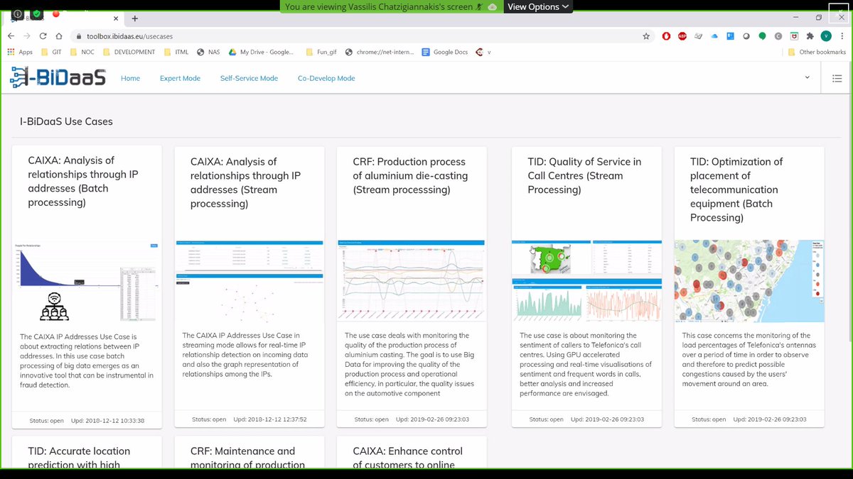Viewport: 853px width, 479px height.
Task: Go to Co-Develop Mode
Action: pyautogui.click(x=326, y=78)
